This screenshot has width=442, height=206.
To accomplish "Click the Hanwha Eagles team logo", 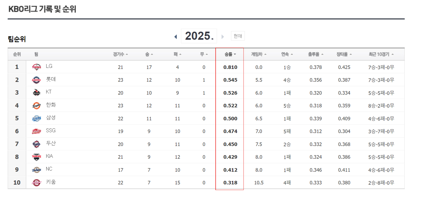I will click(36, 105).
